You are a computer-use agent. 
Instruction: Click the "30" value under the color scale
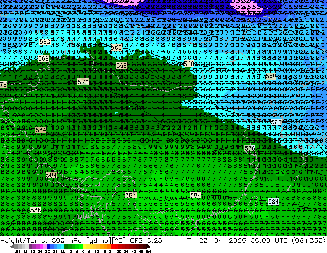119,251
